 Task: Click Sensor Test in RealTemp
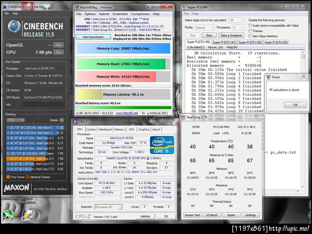click(x=192, y=215)
